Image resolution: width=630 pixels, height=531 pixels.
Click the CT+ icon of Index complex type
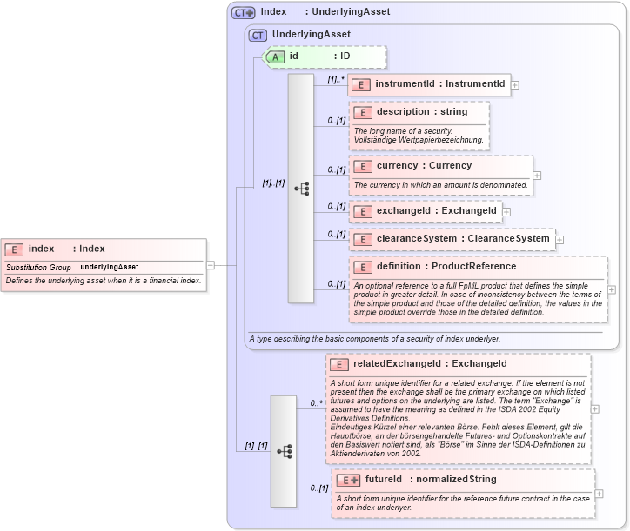coord(243,13)
